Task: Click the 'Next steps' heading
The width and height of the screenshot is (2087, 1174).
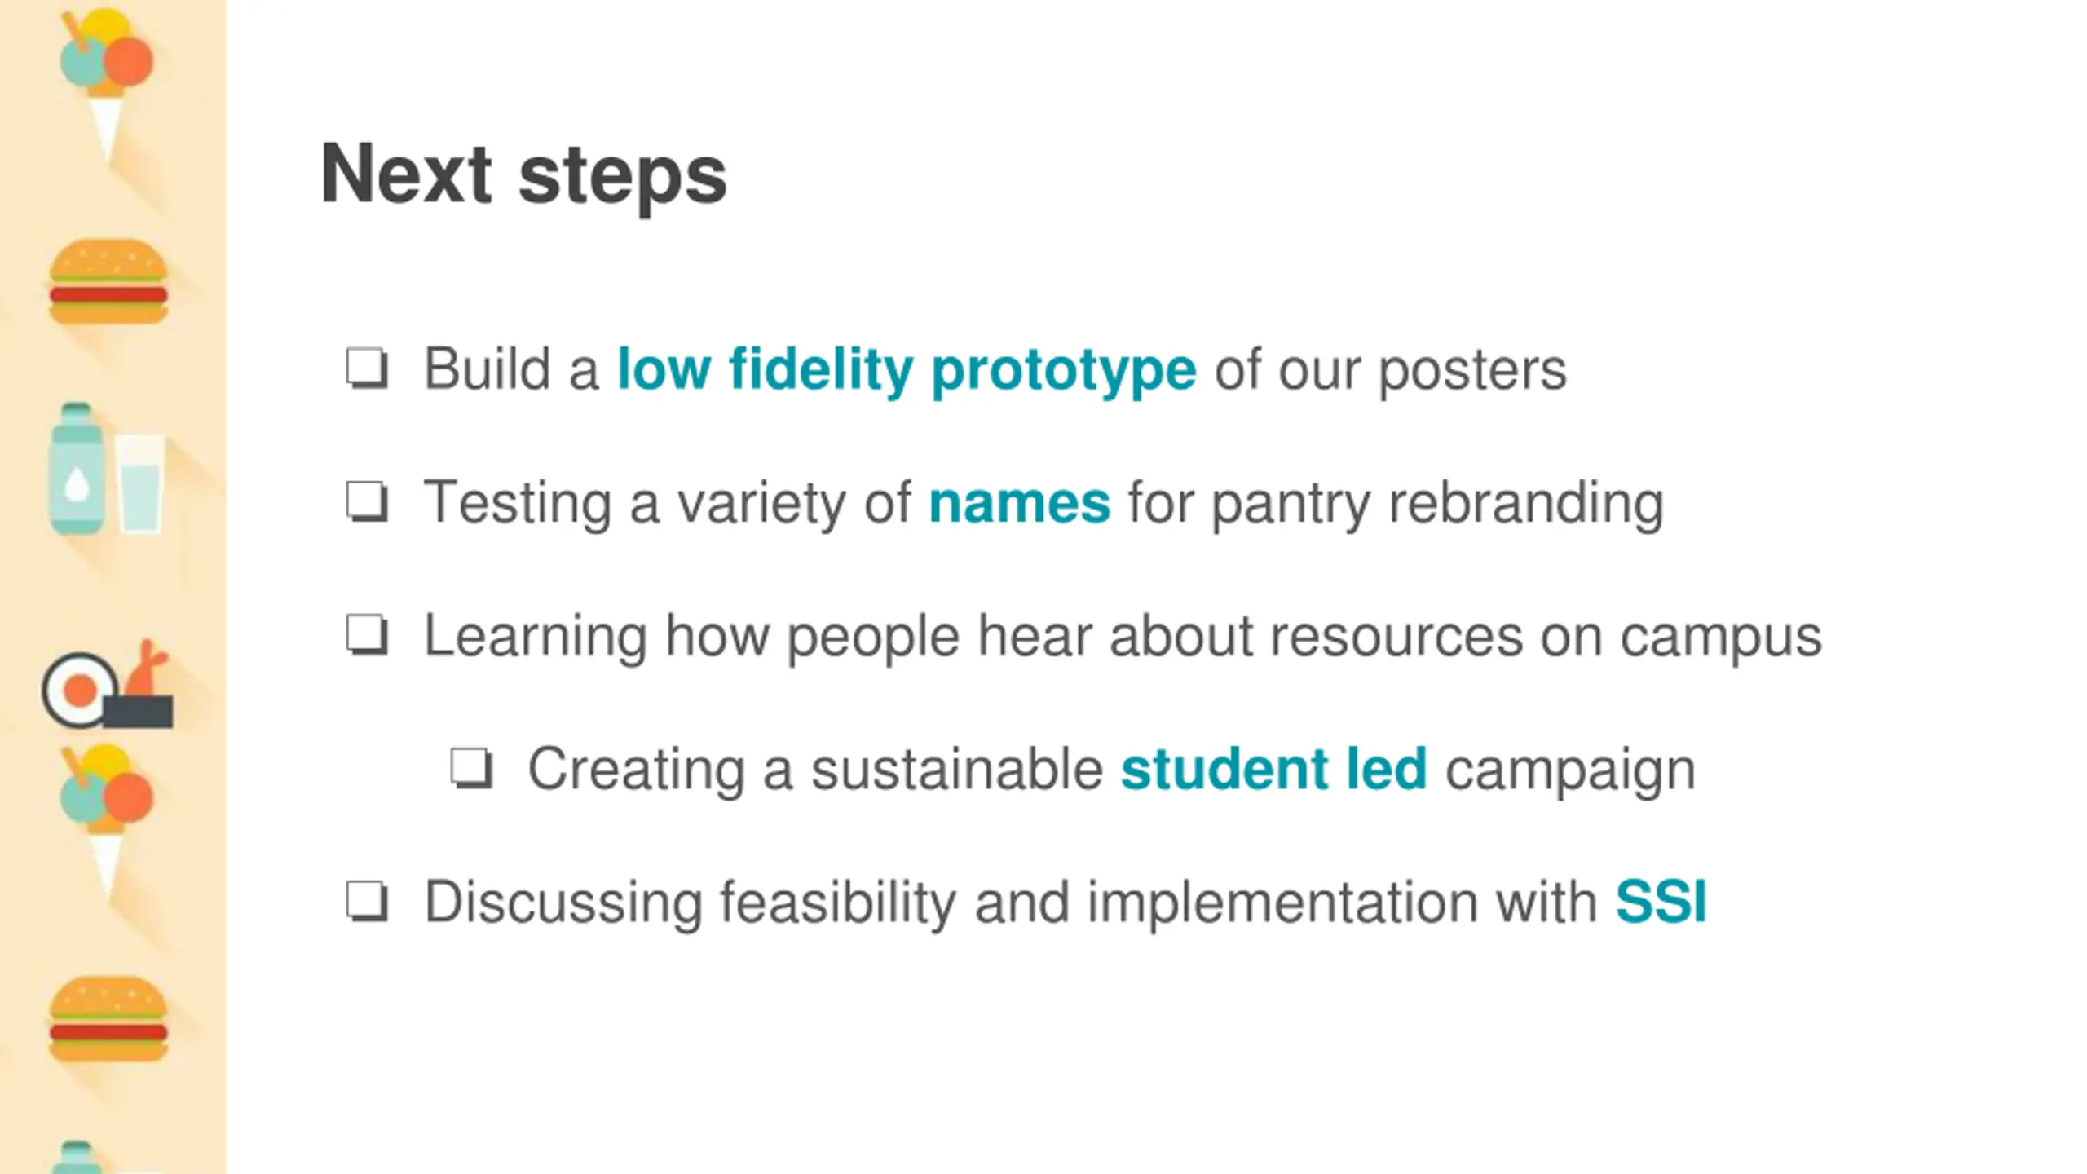Action: [523, 175]
